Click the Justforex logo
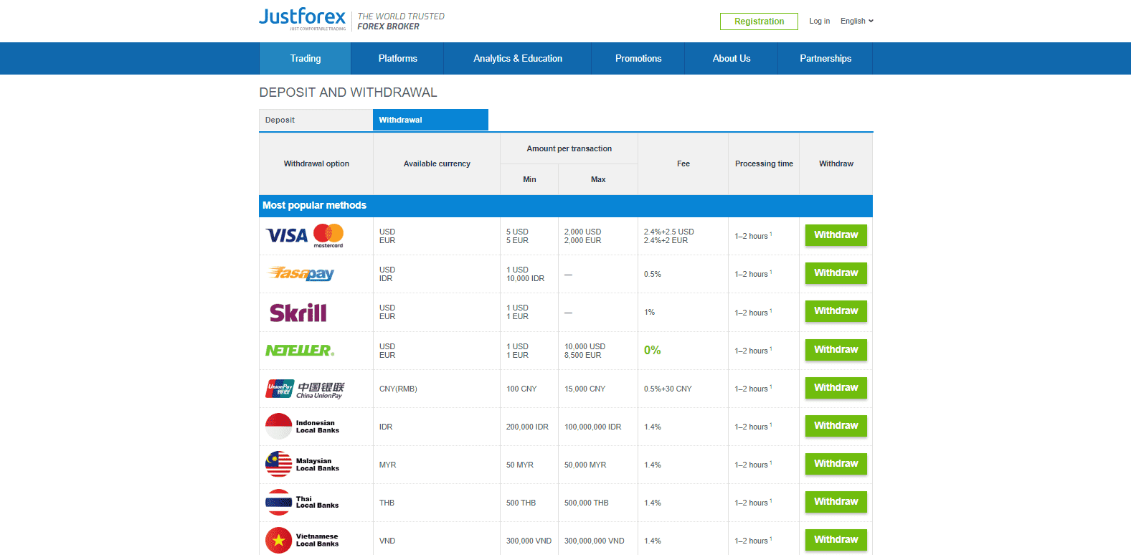This screenshot has height=555, width=1131. (302, 19)
